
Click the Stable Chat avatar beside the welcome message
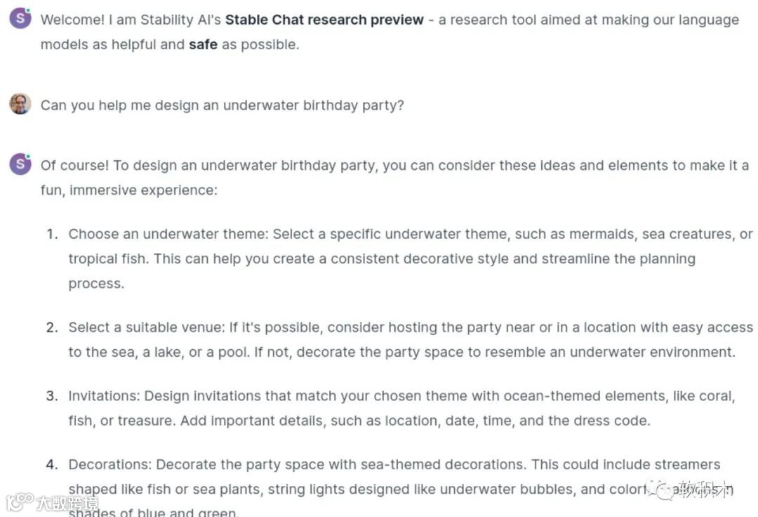click(20, 19)
